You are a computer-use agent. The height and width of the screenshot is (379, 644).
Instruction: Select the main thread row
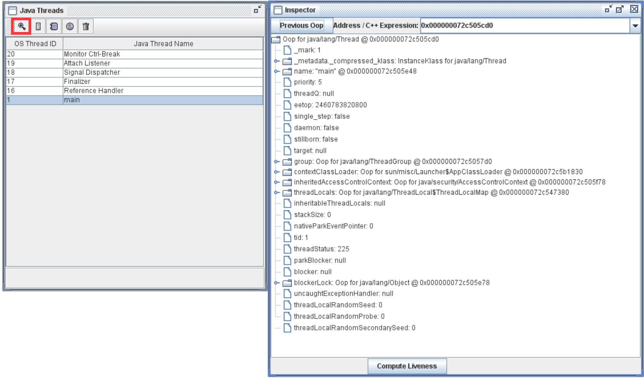135,100
